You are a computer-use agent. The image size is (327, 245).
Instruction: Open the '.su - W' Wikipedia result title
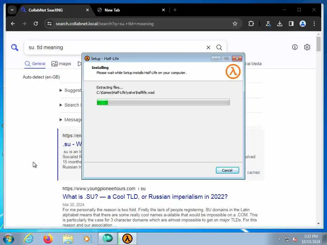(72, 144)
